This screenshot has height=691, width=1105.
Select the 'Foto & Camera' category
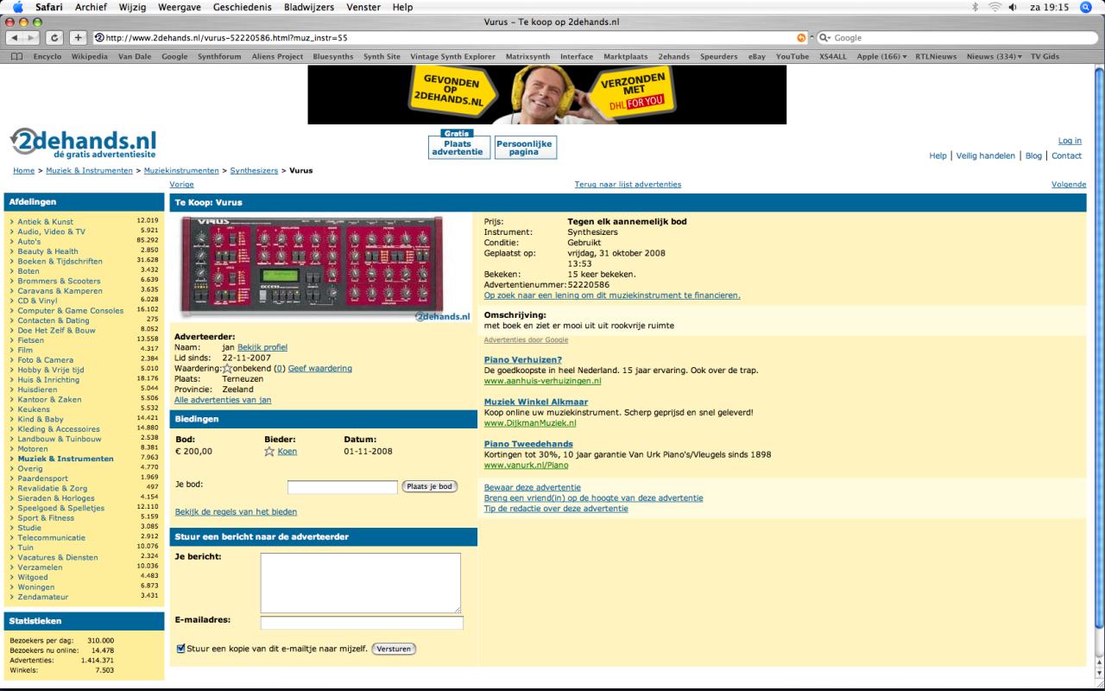46,360
